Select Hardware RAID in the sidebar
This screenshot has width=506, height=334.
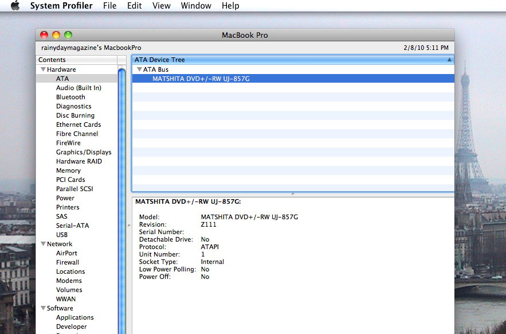click(79, 161)
